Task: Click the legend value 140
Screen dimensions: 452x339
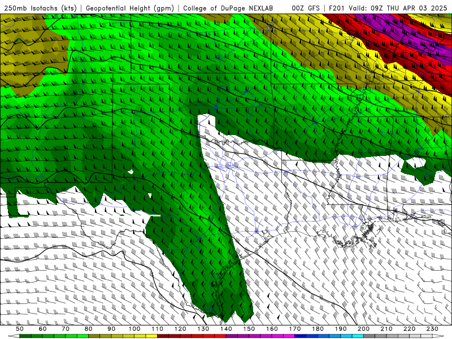Action: pyautogui.click(x=226, y=329)
